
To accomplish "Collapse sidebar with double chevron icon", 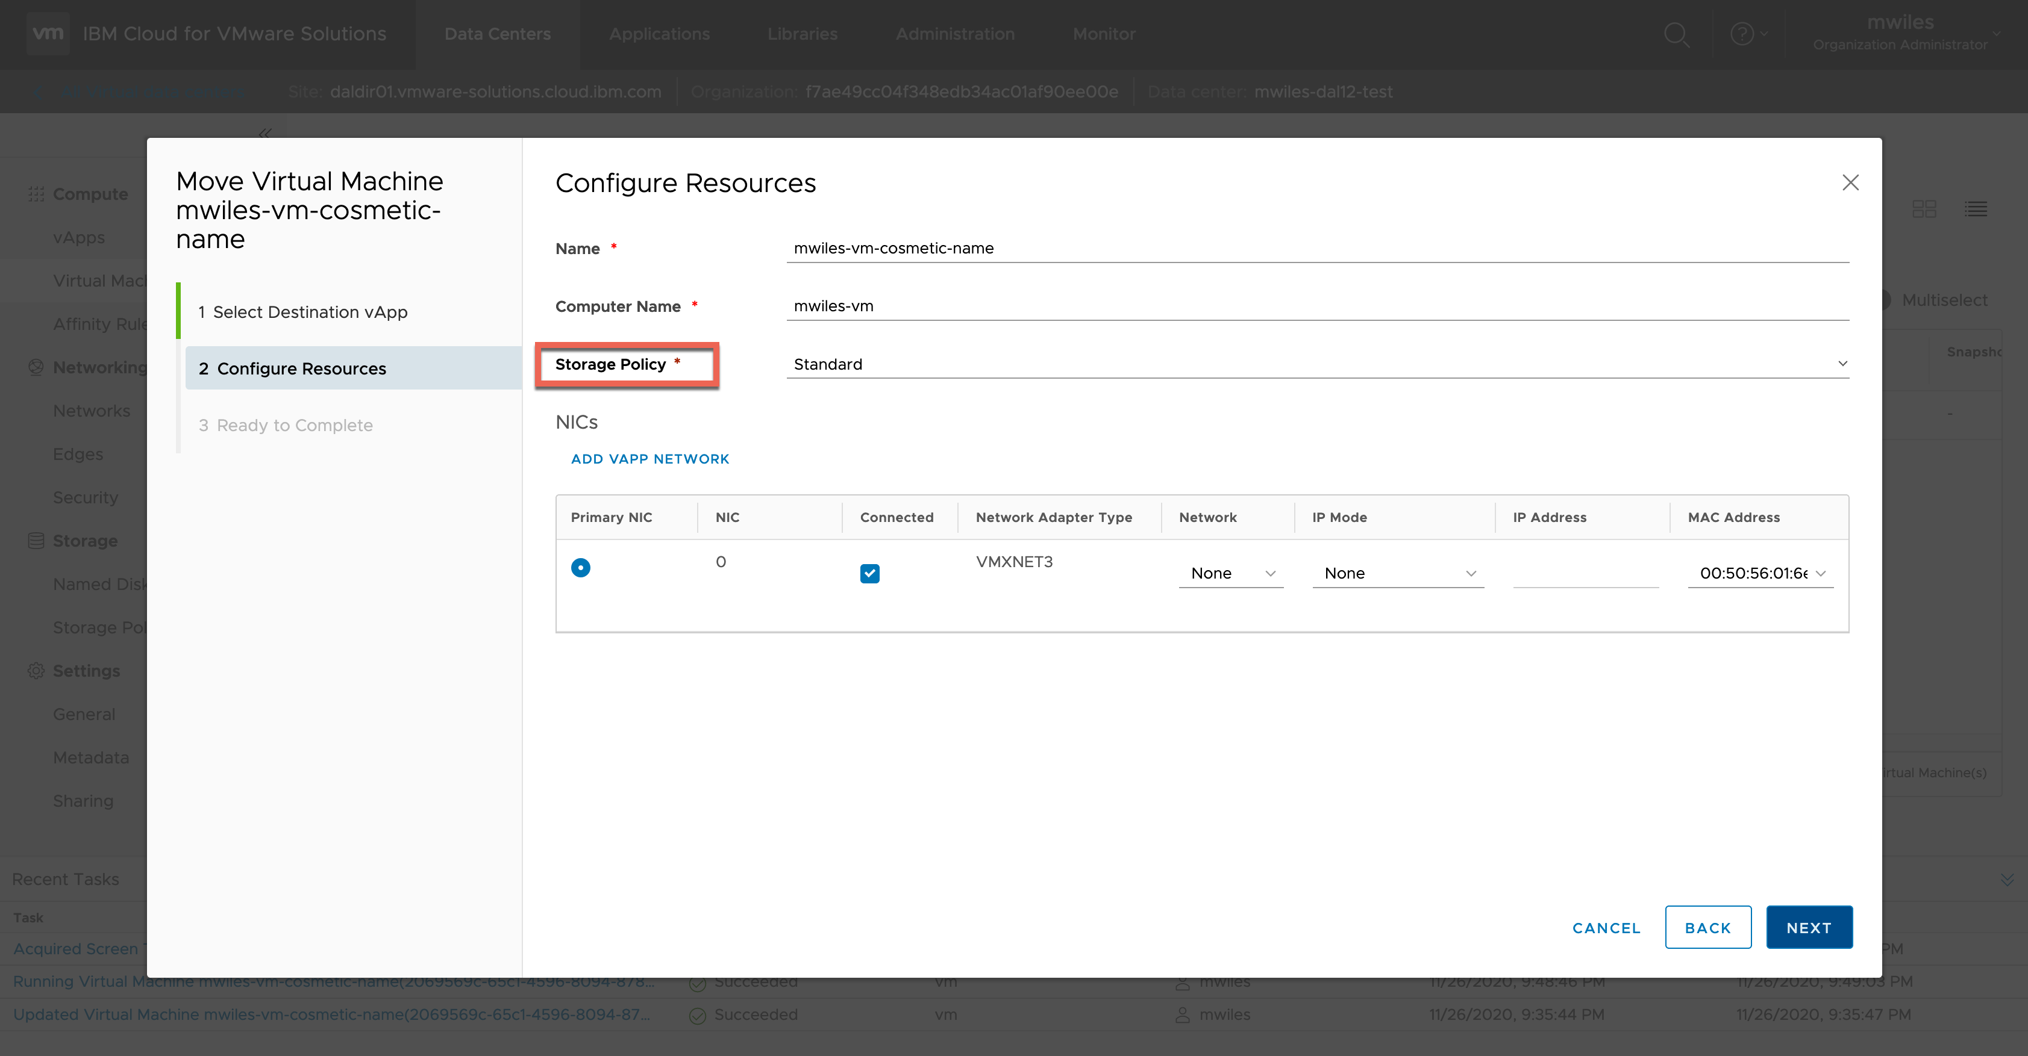I will (x=265, y=133).
